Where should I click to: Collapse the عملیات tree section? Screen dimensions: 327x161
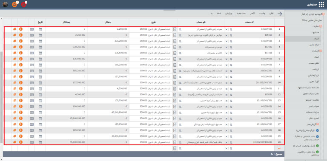tap(321, 26)
